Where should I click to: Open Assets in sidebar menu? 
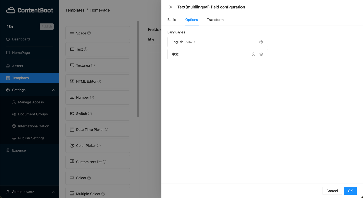(x=30, y=66)
